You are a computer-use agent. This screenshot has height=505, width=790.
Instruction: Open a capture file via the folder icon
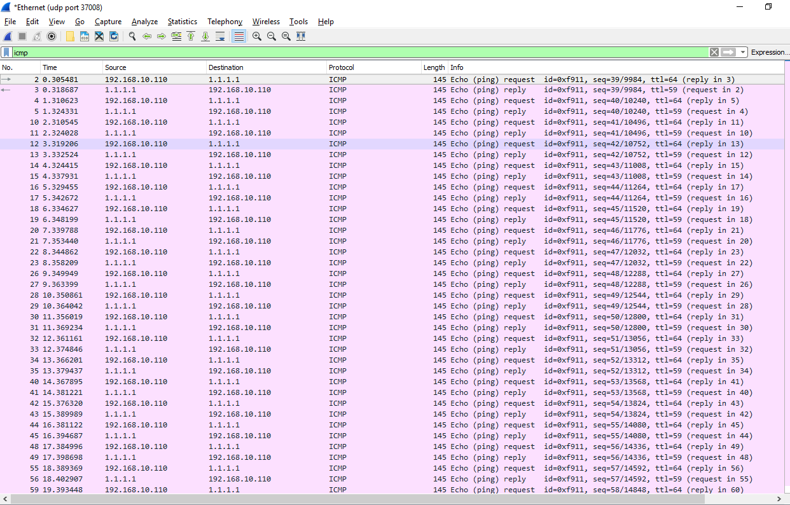click(x=70, y=36)
